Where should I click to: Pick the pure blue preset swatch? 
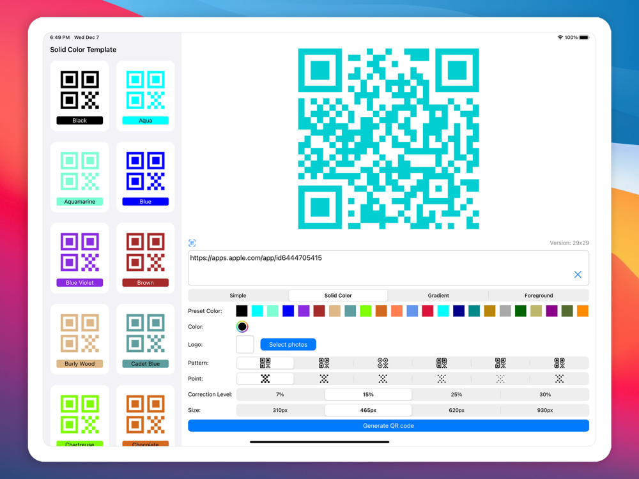(288, 311)
